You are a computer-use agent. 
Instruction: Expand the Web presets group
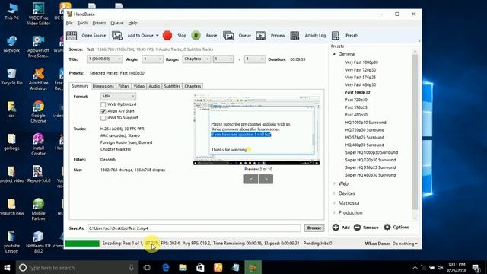[334, 184]
